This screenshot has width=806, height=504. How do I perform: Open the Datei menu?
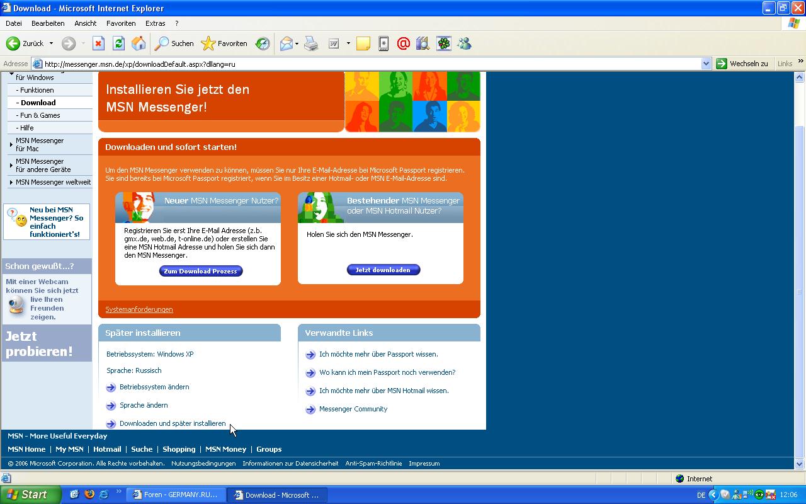(14, 23)
